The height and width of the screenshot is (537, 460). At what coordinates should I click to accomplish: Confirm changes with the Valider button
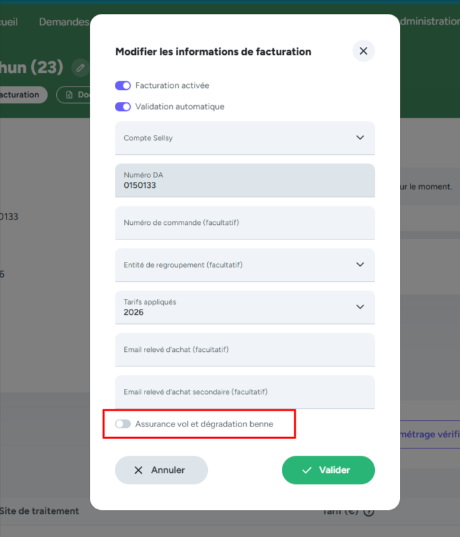(328, 470)
